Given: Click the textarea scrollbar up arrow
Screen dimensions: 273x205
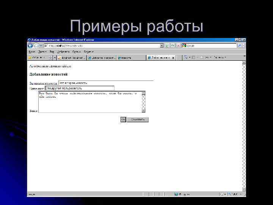Looking at the screenshot, I should [x=144, y=93].
